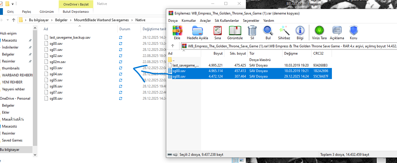
Task: Sort WinRAR list by Tür column
Action: pos(265,53)
